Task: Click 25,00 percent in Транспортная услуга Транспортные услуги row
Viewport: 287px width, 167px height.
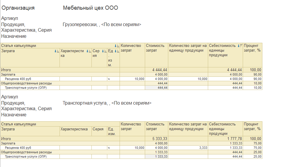Action: [257, 156]
